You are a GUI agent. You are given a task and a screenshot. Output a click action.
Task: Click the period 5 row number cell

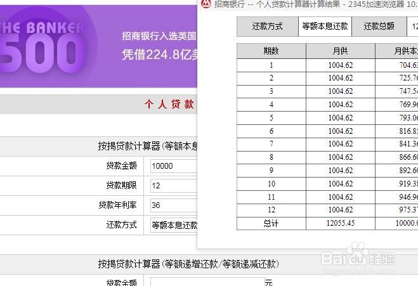(x=271, y=118)
